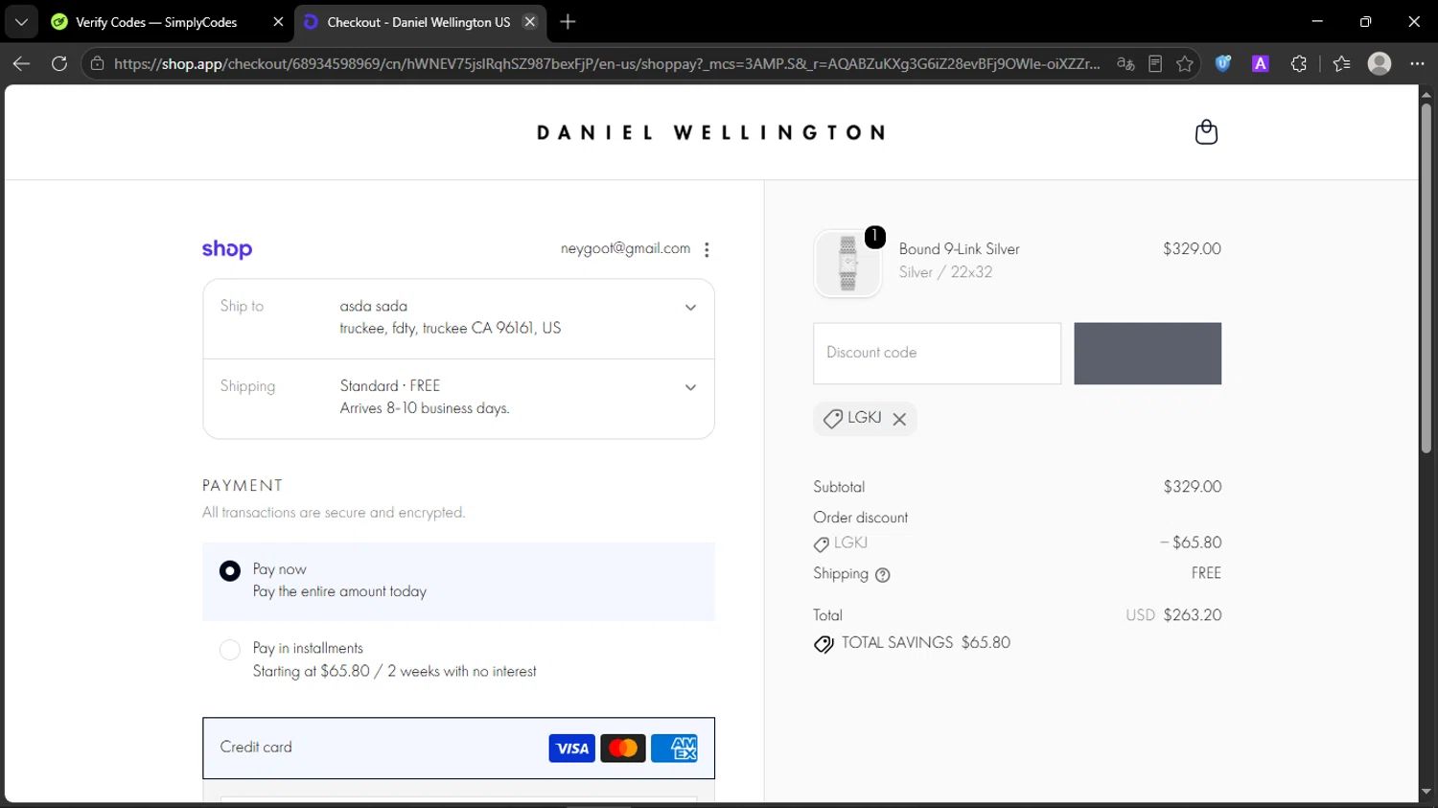1438x808 pixels.
Task: Click the Mastercard card icon
Action: coord(623,749)
